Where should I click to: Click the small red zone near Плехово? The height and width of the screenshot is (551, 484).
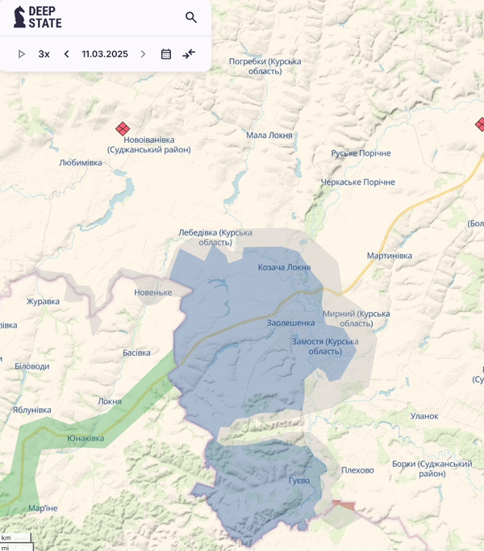(344, 505)
